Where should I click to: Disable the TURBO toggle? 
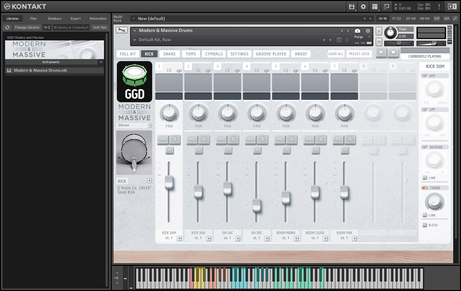click(x=425, y=188)
